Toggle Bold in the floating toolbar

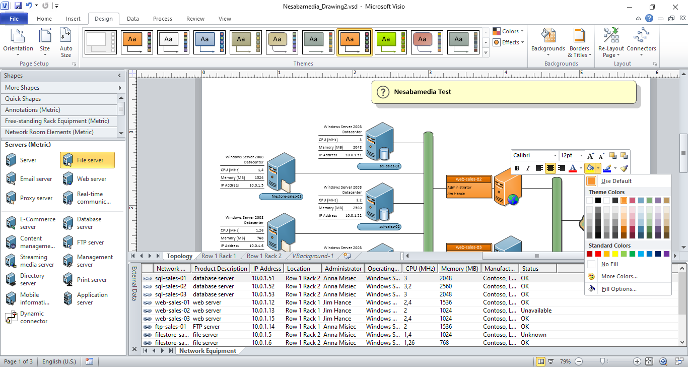pyautogui.click(x=517, y=168)
